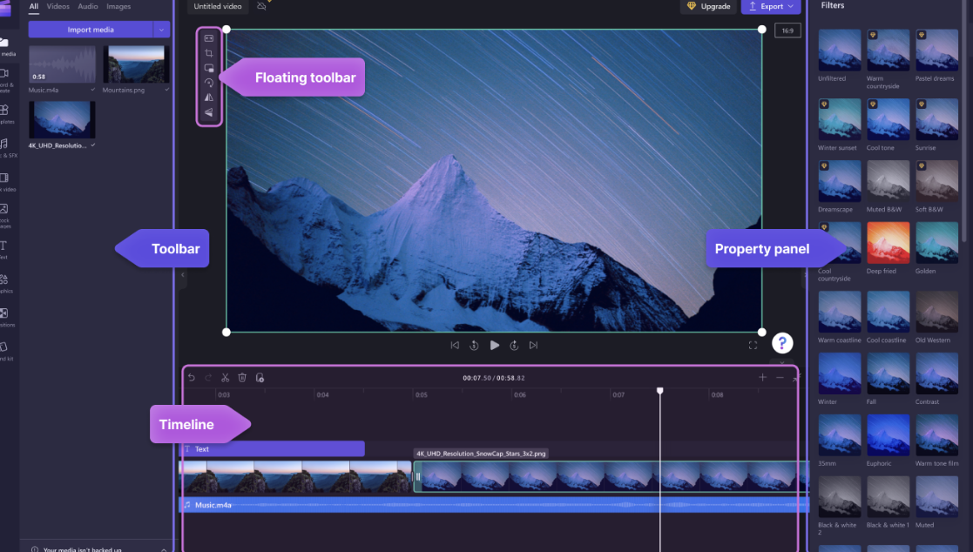This screenshot has height=552, width=973.
Task: Open the Export dropdown menu
Action: click(x=771, y=6)
